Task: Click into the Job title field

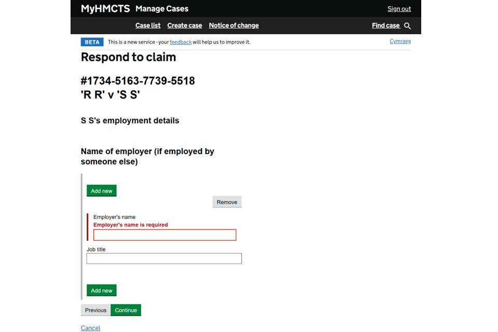Action: 164,258
